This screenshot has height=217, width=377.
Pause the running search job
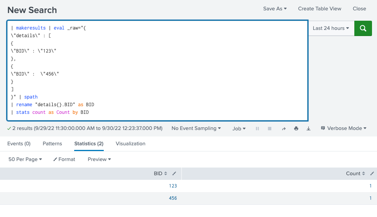point(257,129)
